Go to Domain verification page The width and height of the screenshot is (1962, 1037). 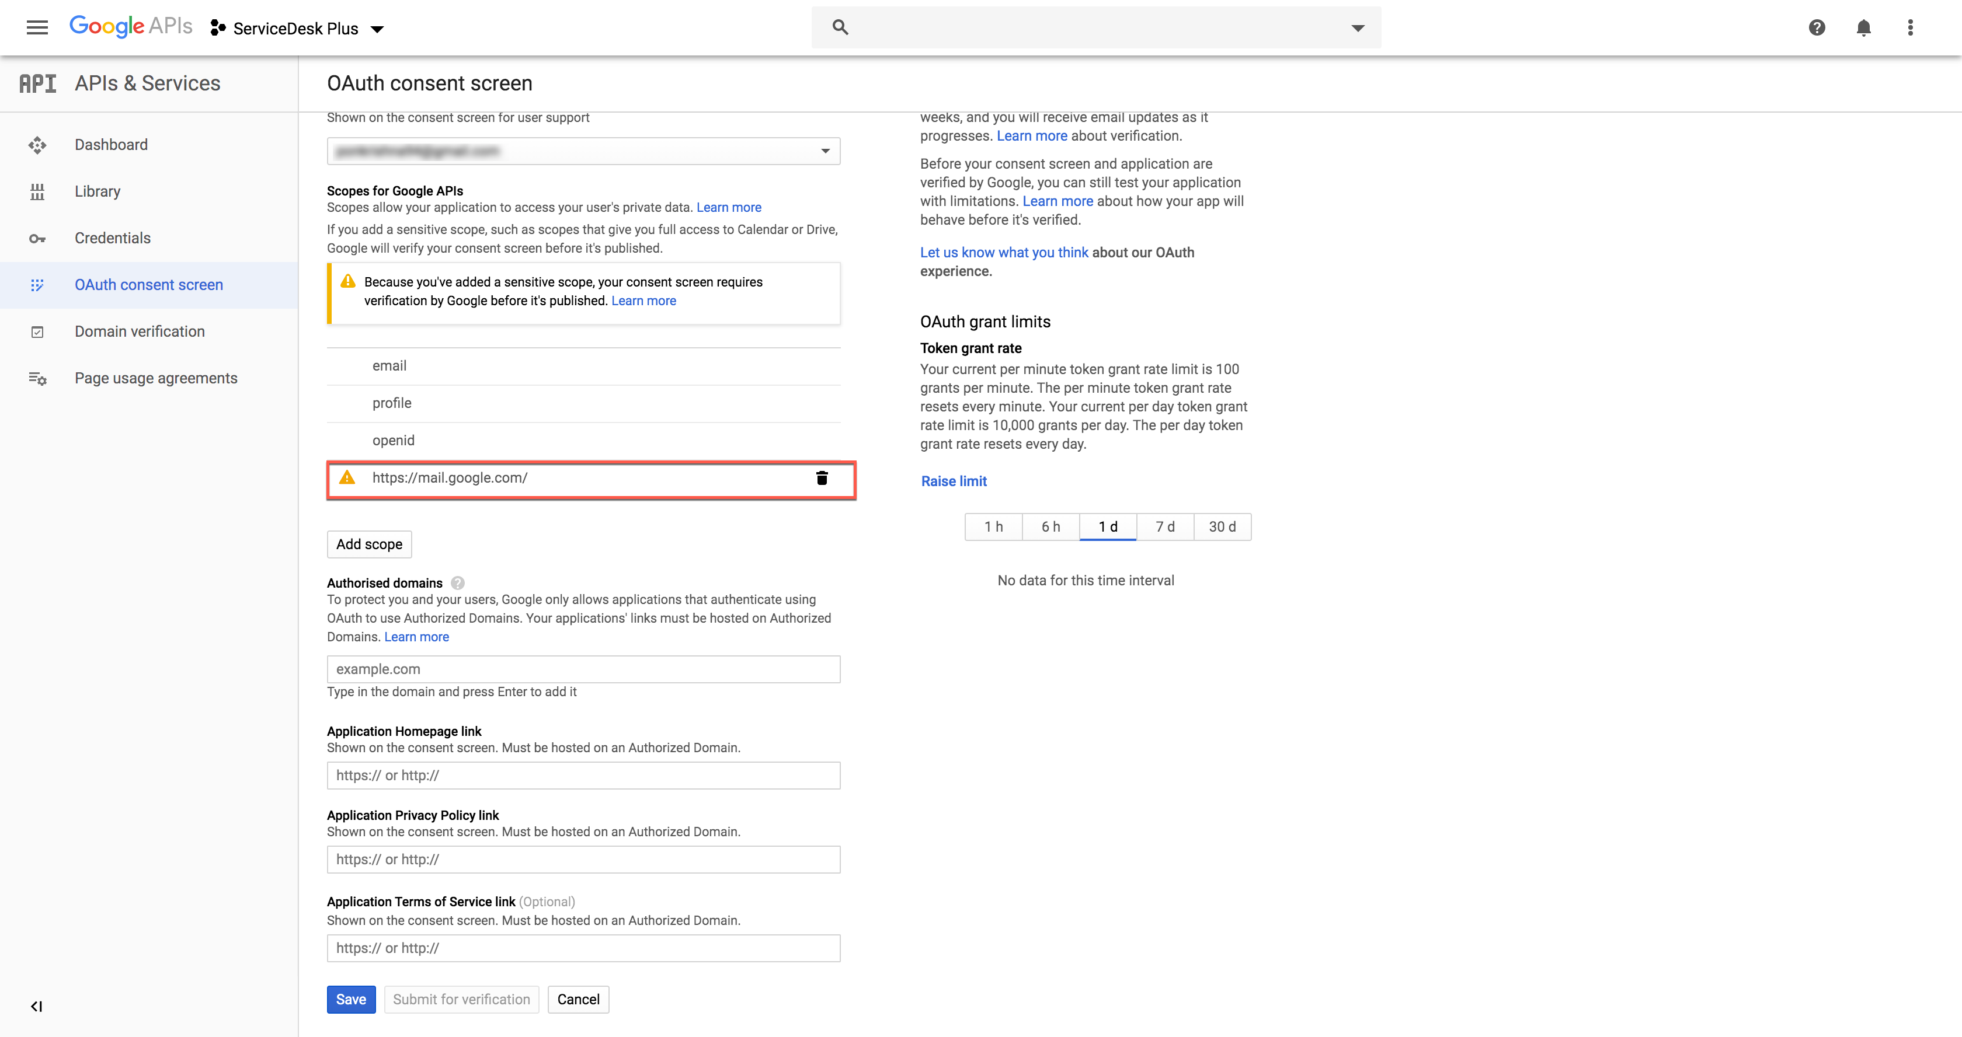coord(140,331)
